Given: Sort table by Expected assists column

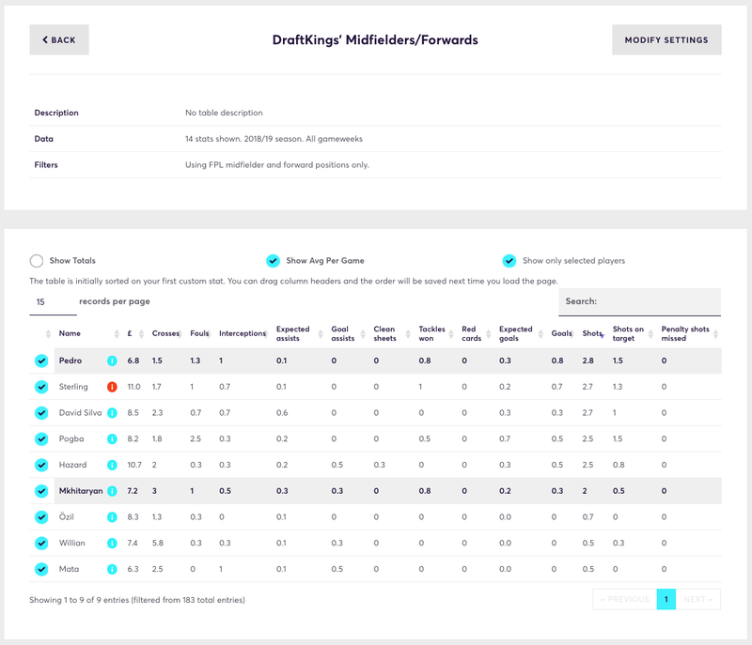Looking at the screenshot, I should [292, 333].
